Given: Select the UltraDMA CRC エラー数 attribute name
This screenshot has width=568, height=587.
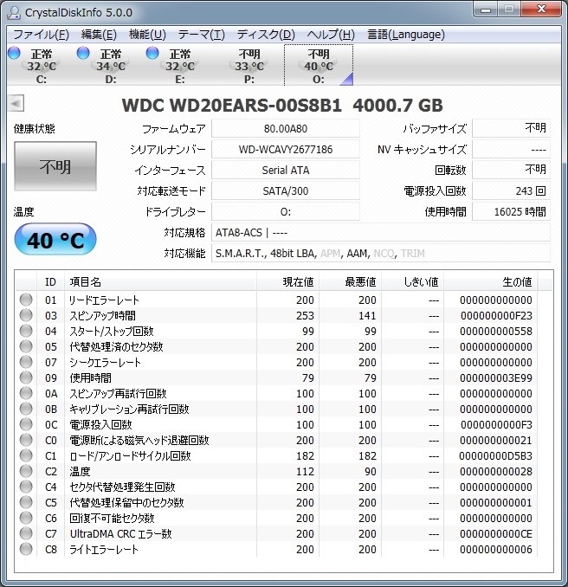Looking at the screenshot, I should [x=120, y=534].
